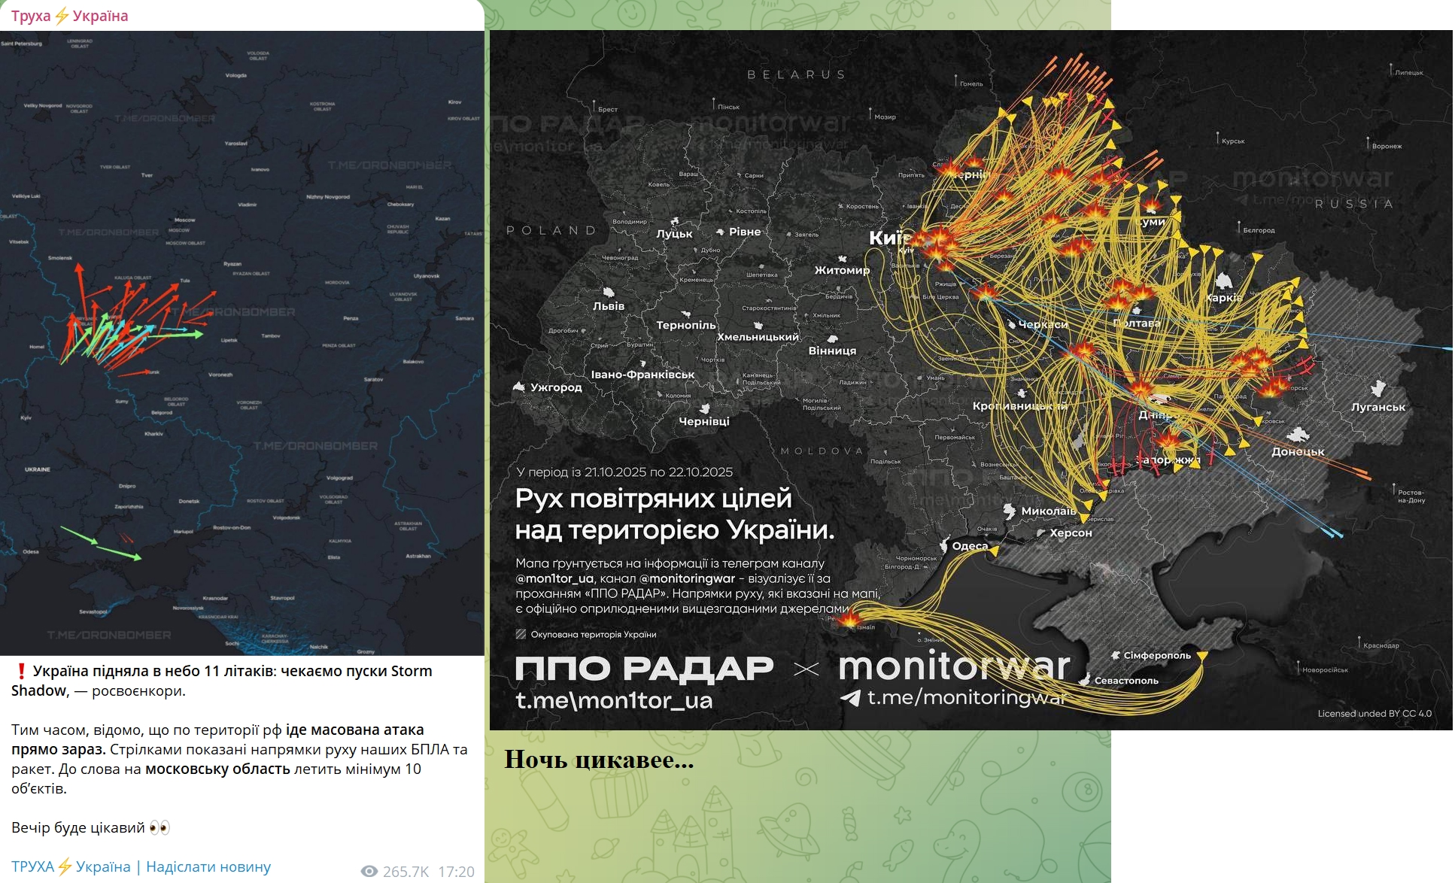Click the ТРУХА⚡Україна footer link
This screenshot has height=883, width=1455.
coord(71,866)
